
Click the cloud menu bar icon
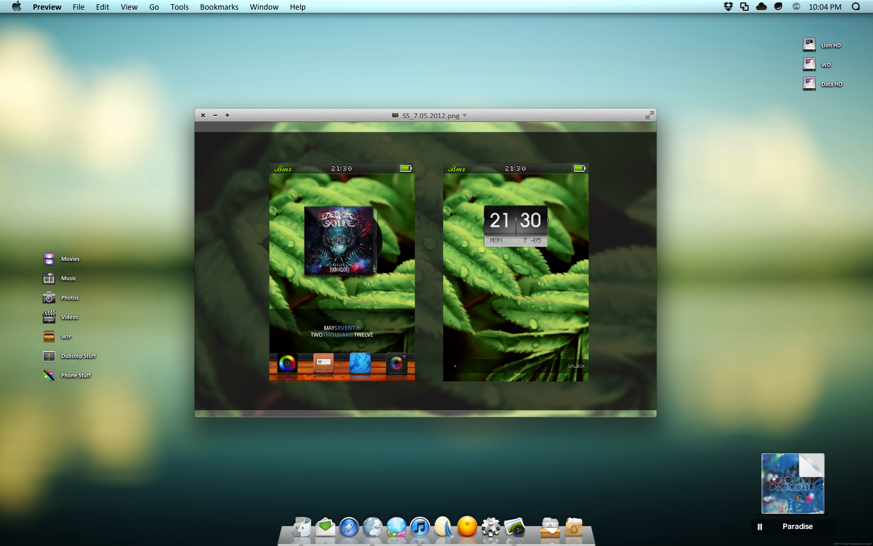tap(761, 7)
